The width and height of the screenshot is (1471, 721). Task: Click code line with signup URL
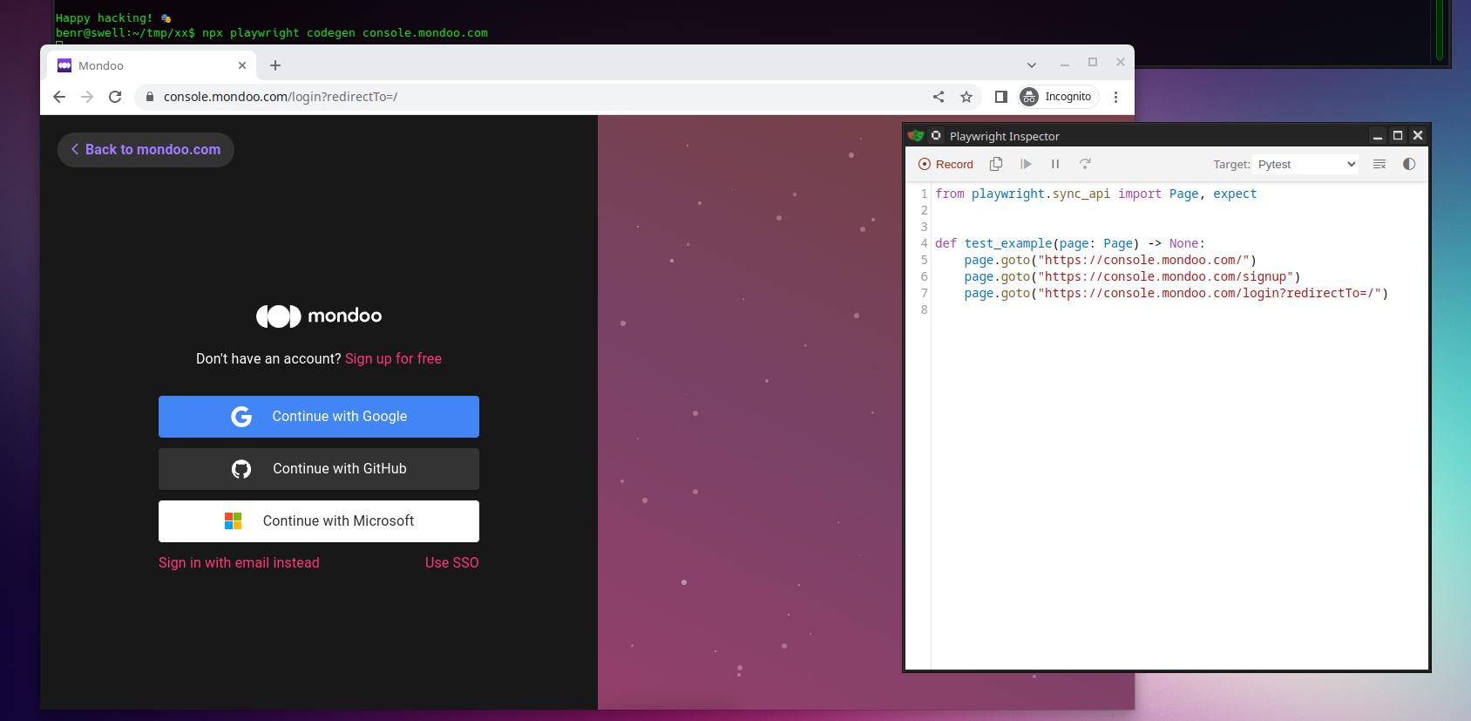[1132, 276]
